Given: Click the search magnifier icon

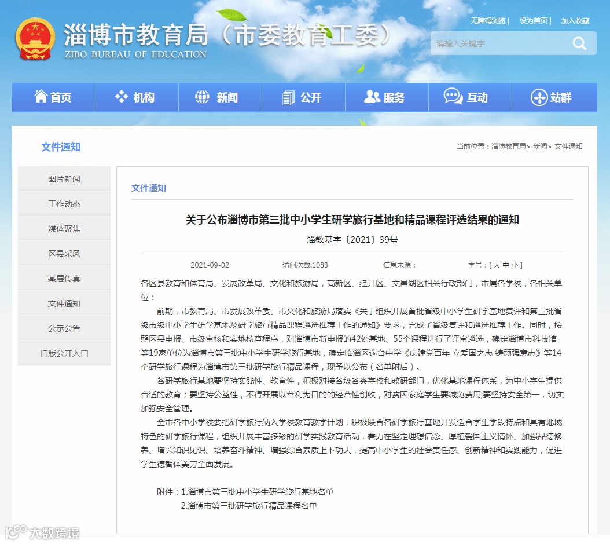Looking at the screenshot, I should point(579,43).
